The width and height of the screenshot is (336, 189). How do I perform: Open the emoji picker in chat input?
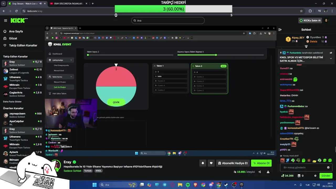328,167
